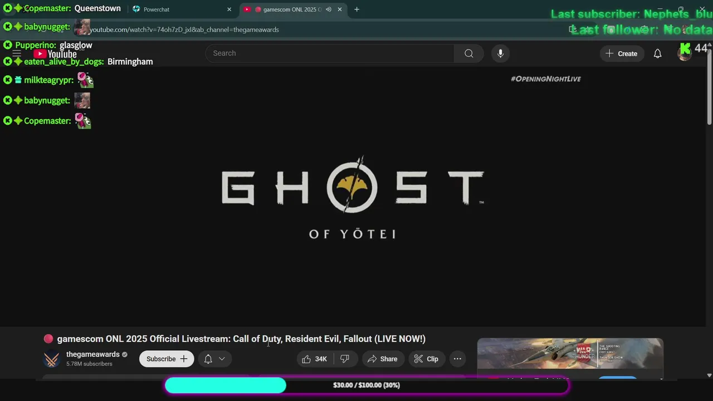The width and height of the screenshot is (713, 401).
Task: Click the "Queenstown" chat message
Action: (97, 9)
